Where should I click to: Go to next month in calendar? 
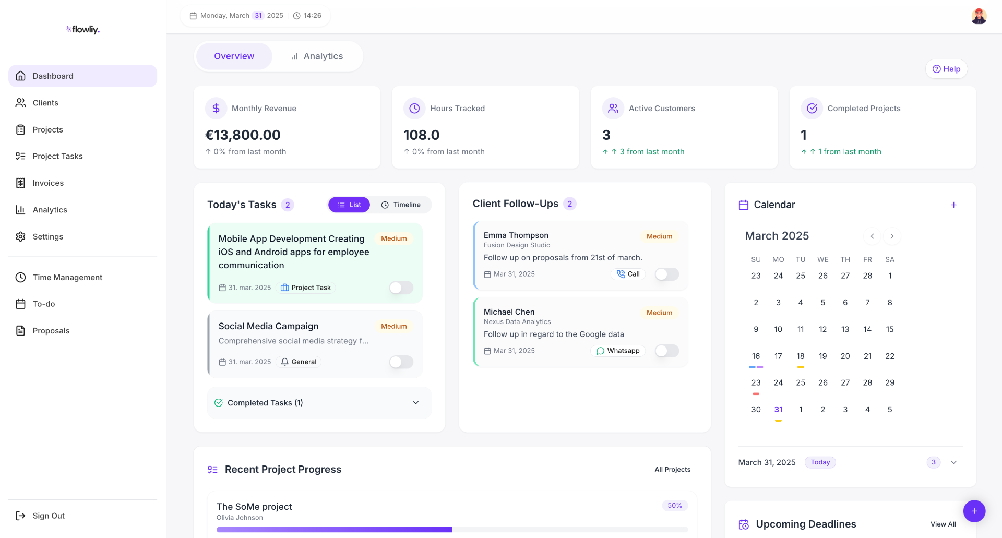click(x=892, y=236)
